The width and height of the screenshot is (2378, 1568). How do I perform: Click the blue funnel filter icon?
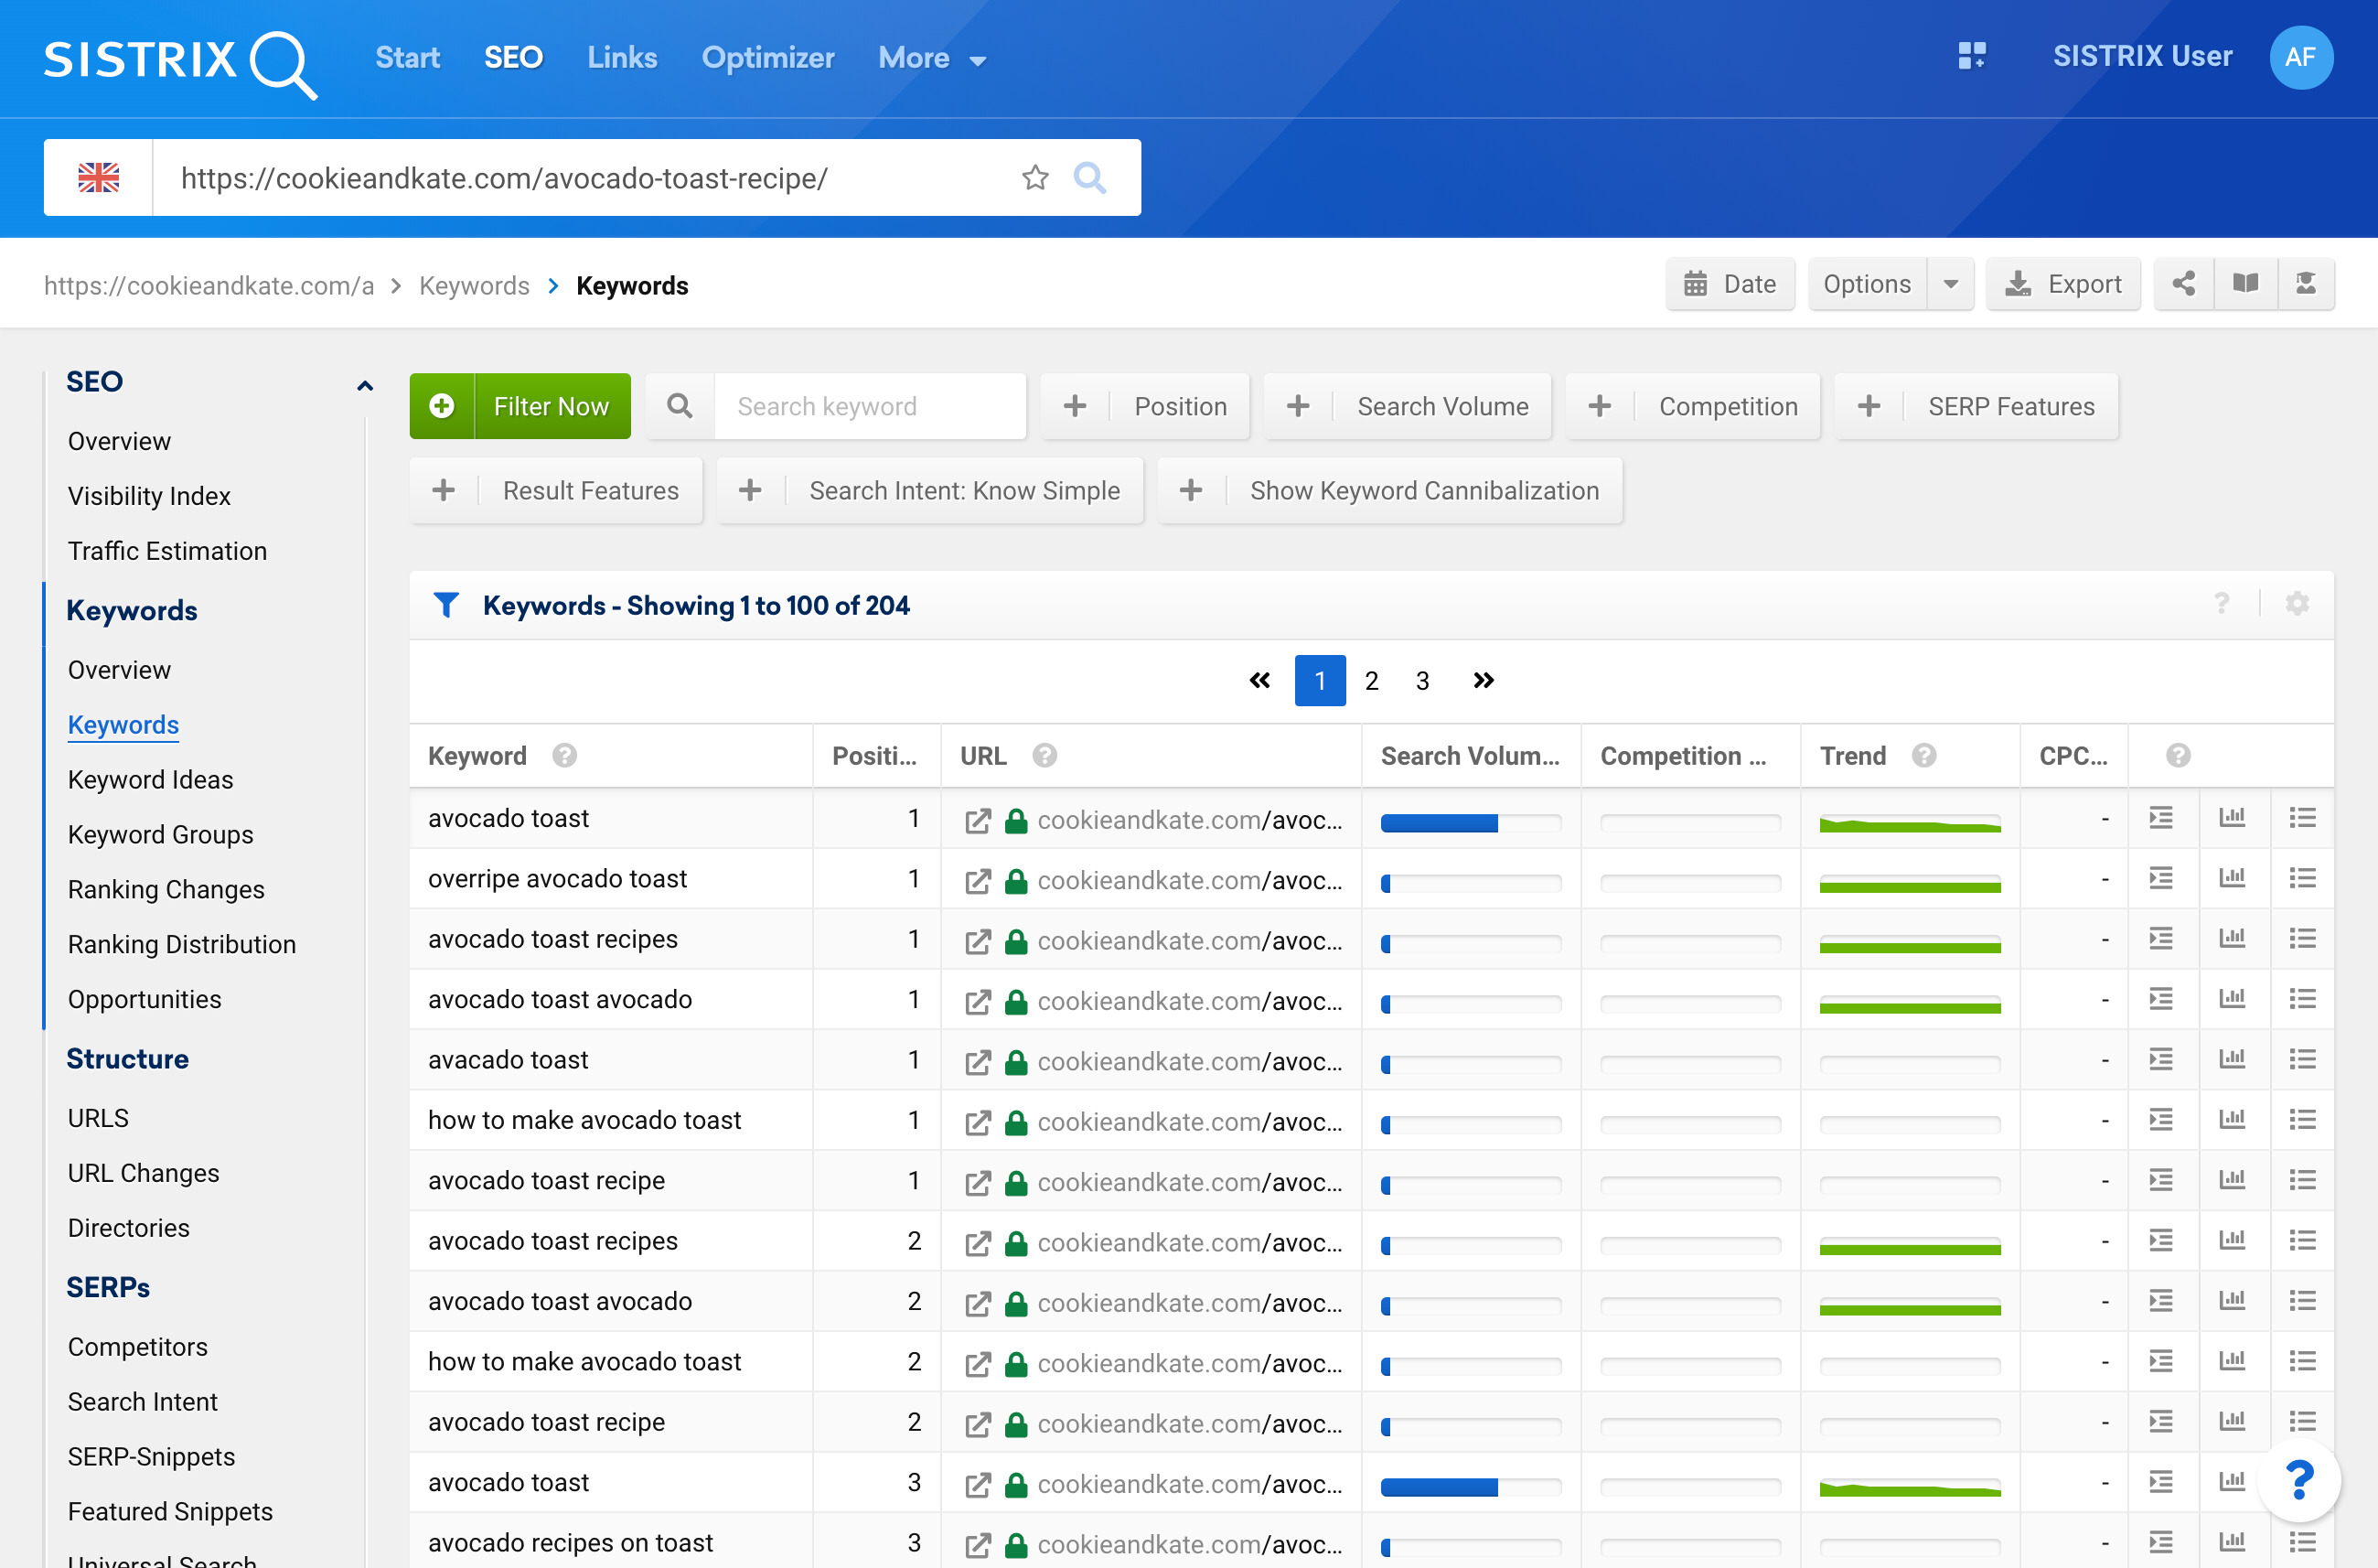(445, 605)
